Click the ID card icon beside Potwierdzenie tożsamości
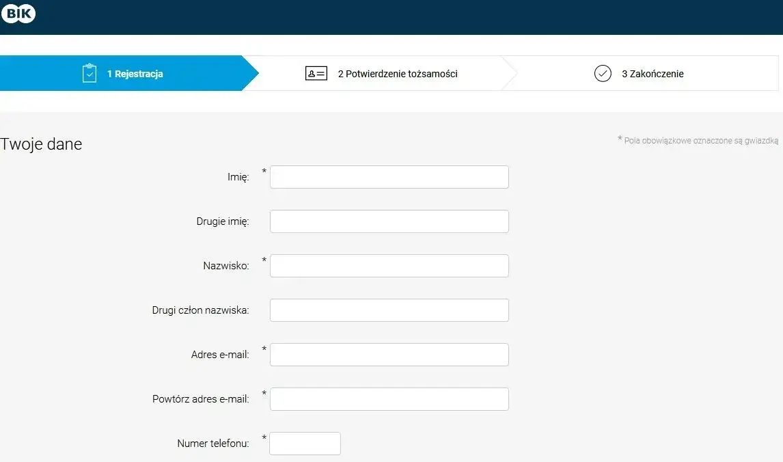Viewport: 783px width, 462px height. click(x=316, y=73)
